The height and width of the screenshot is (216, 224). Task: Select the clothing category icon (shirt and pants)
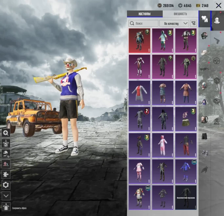(205, 19)
